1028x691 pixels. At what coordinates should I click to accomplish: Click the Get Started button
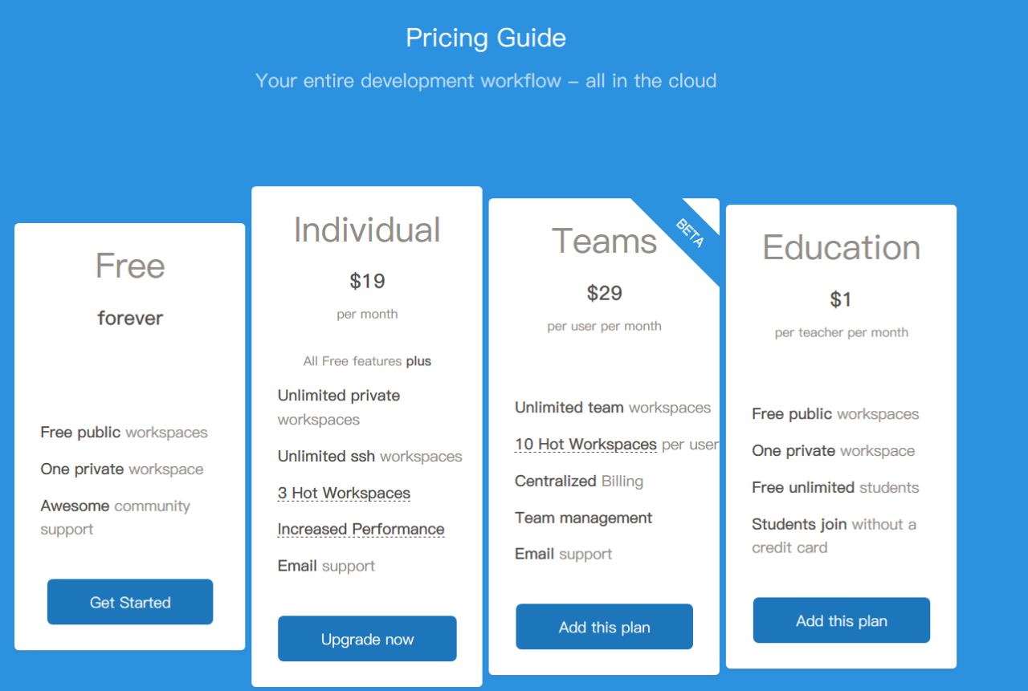point(130,602)
